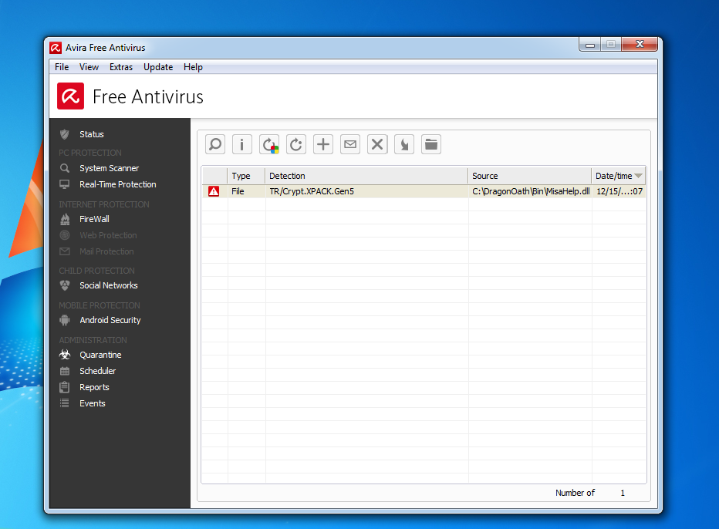The image size is (719, 529).
Task: Click the Restore object to location icon
Action: tap(296, 144)
